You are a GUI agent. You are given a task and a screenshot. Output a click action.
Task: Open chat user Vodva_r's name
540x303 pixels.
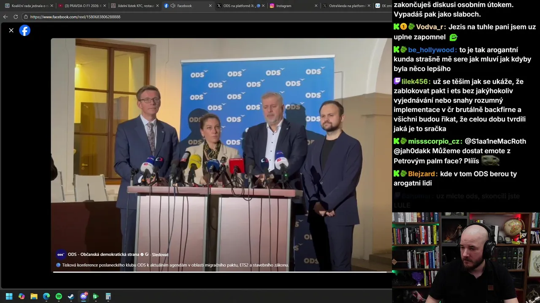click(x=430, y=27)
